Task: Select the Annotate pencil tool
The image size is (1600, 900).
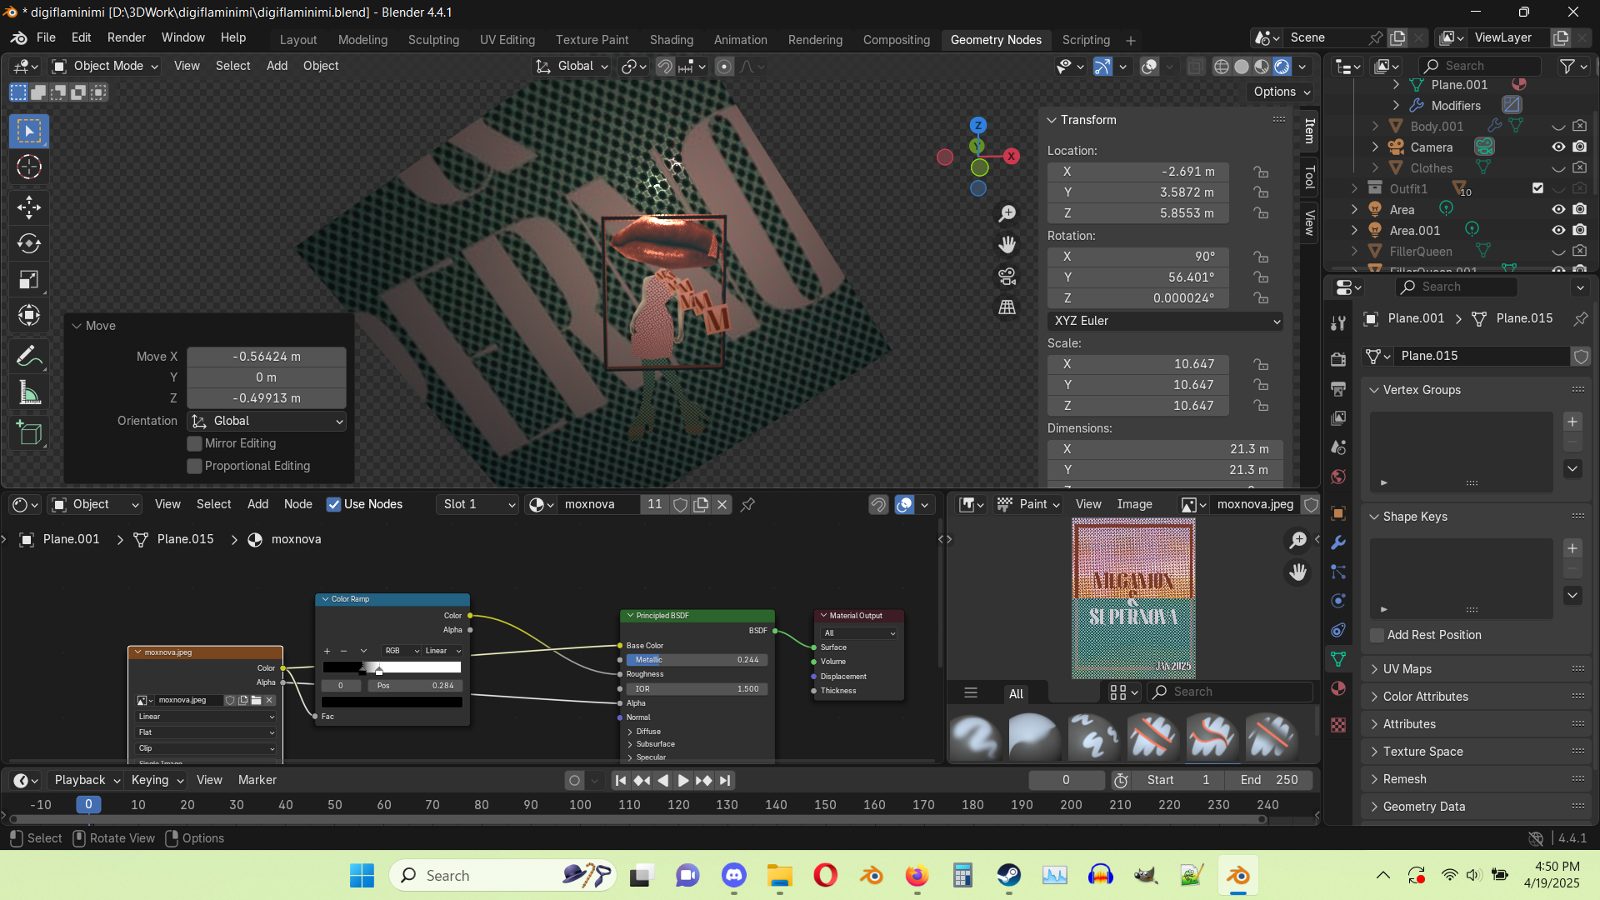Action: coord(29,357)
